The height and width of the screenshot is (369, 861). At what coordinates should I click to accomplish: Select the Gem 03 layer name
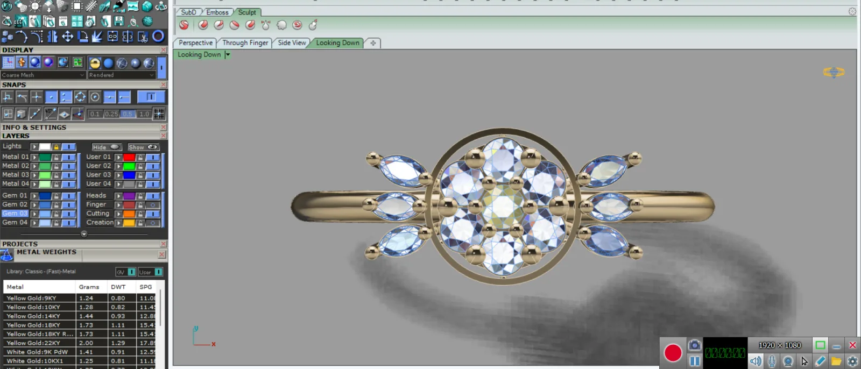coord(15,214)
